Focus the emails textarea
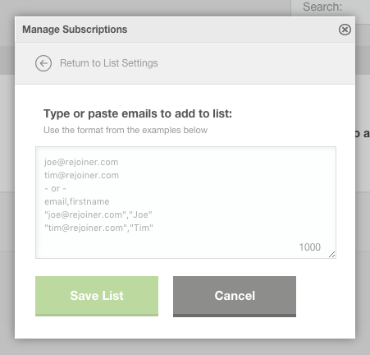 coord(185,202)
